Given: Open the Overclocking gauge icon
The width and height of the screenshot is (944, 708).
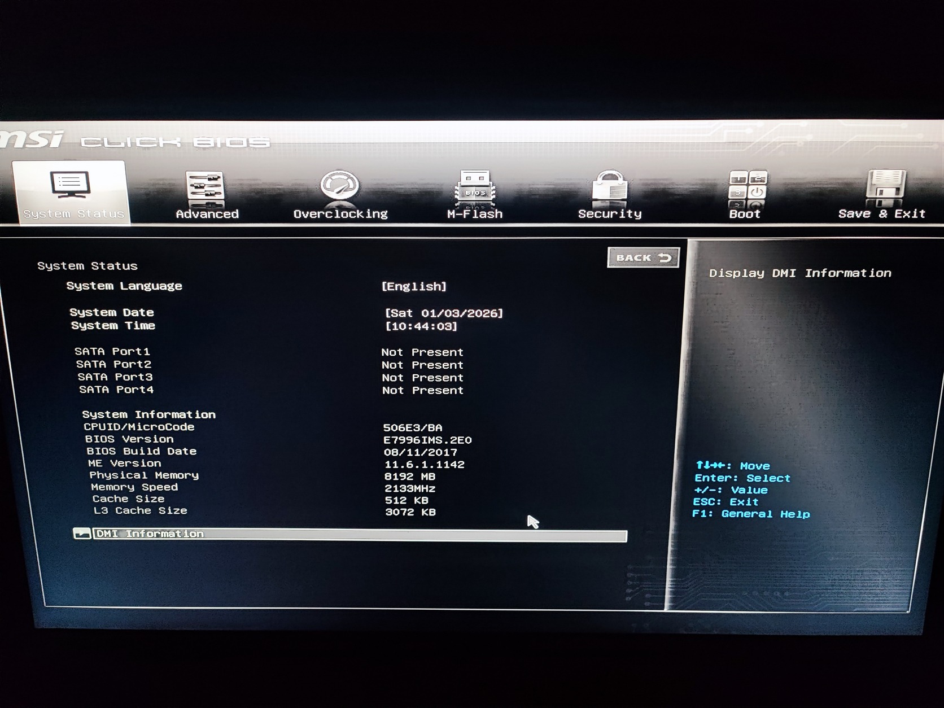Looking at the screenshot, I should tap(340, 186).
